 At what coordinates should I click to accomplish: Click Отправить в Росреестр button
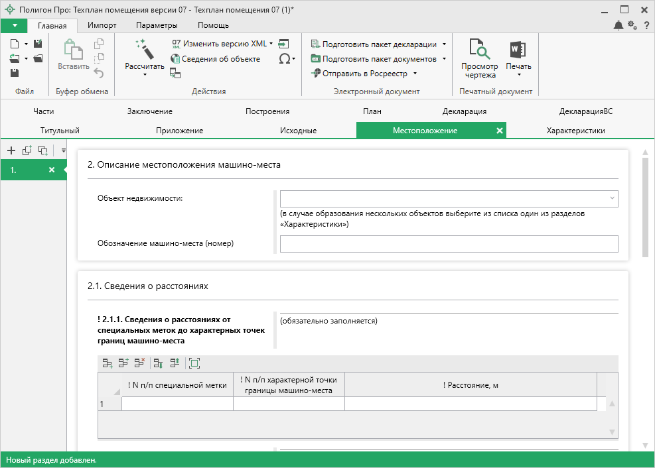pos(364,74)
